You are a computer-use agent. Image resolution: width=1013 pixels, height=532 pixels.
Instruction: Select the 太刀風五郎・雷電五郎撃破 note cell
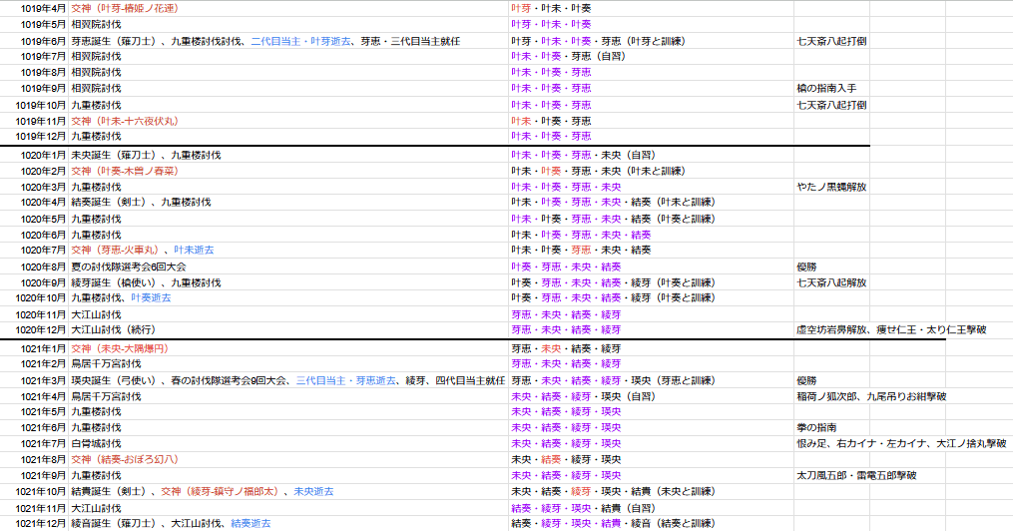pos(855,476)
